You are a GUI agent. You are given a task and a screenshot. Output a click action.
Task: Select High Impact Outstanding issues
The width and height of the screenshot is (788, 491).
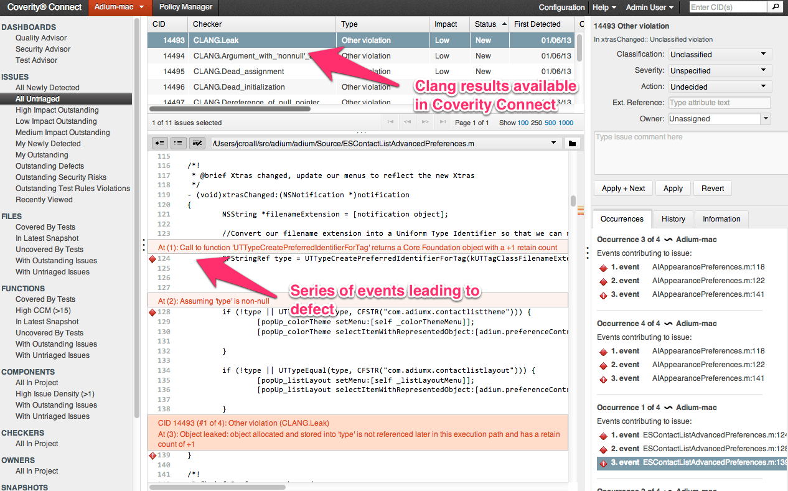coord(57,110)
